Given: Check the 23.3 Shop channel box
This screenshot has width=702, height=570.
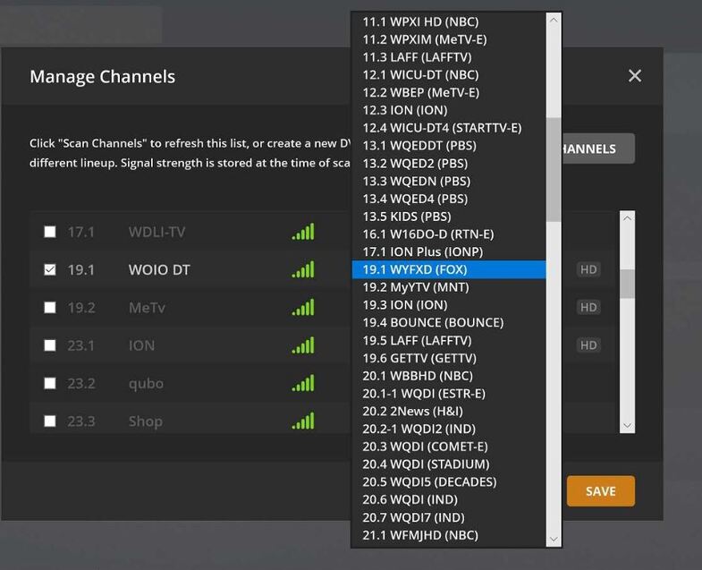Looking at the screenshot, I should pos(50,421).
